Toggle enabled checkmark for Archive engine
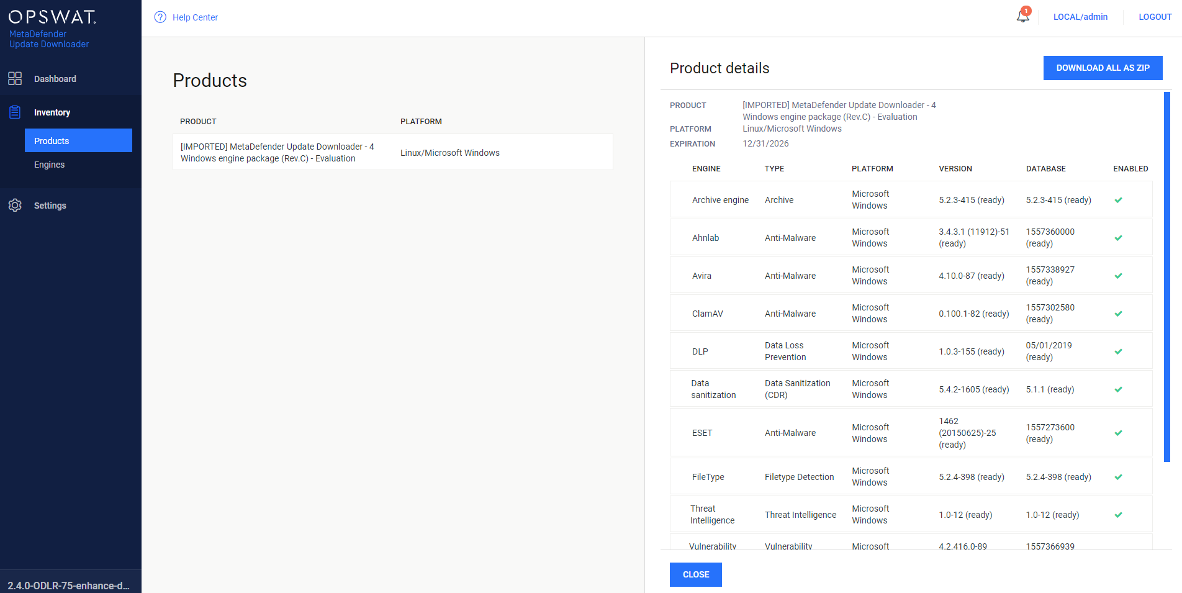 point(1118,200)
